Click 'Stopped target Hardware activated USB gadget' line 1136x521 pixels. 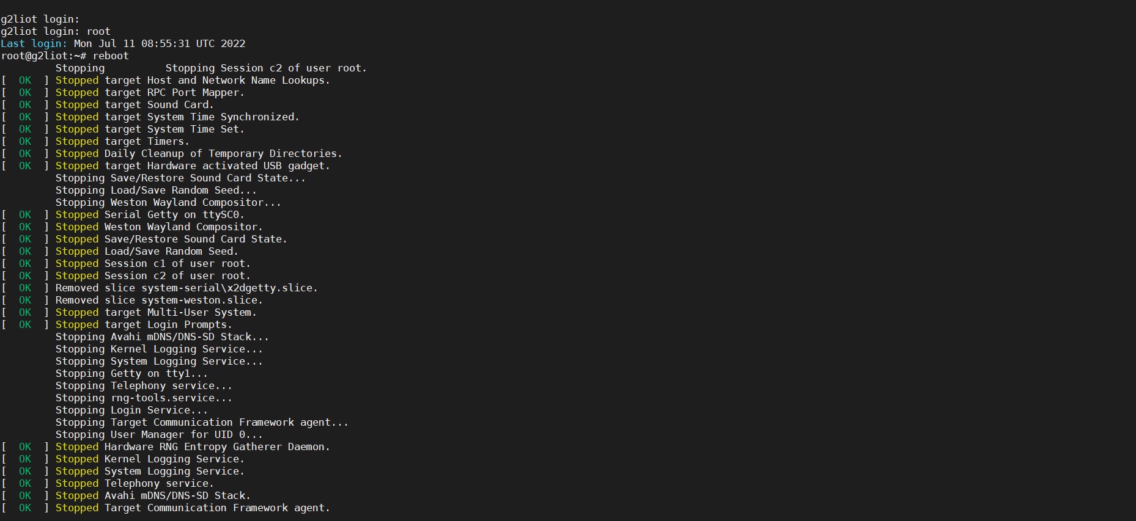pos(193,166)
